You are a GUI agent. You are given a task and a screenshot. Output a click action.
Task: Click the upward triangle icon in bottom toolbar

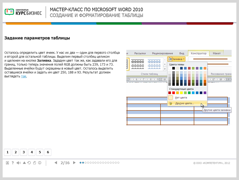coord(24,163)
